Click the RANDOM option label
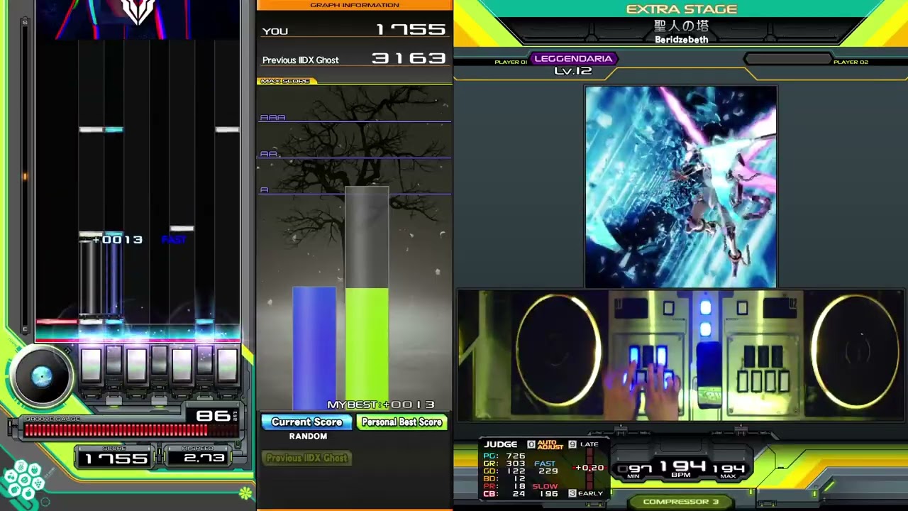 (308, 436)
